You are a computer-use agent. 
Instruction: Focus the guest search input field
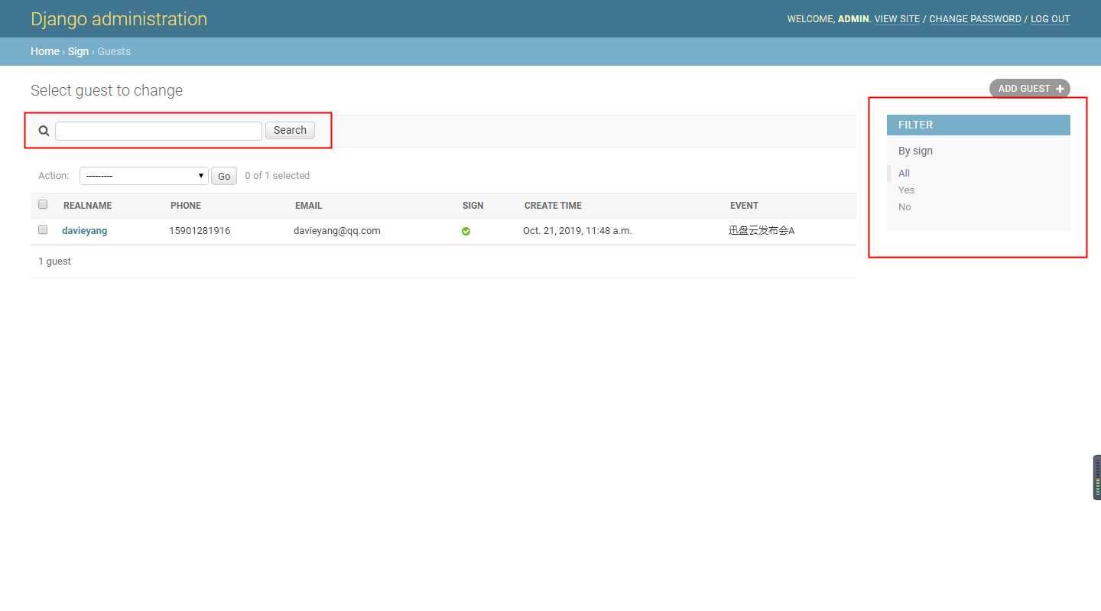(158, 131)
